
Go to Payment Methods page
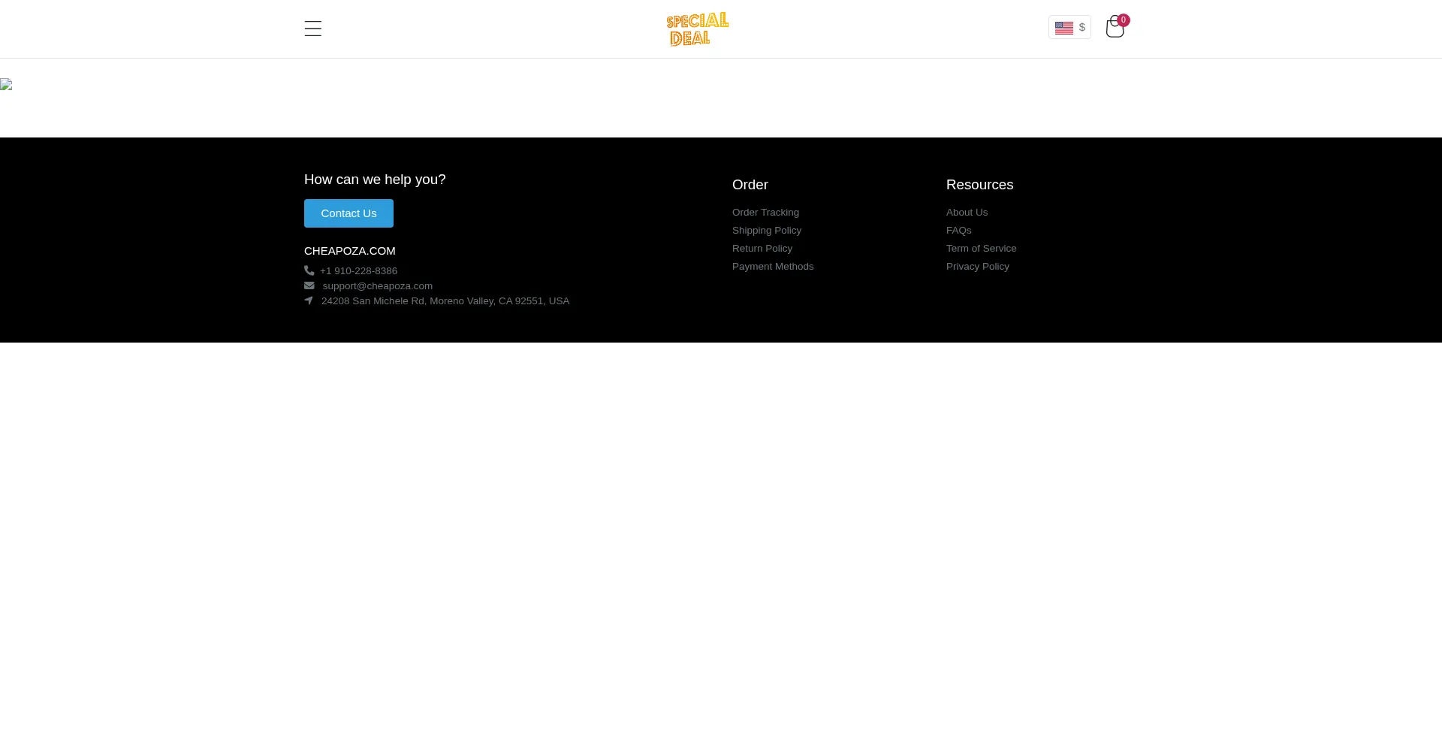[x=772, y=267]
